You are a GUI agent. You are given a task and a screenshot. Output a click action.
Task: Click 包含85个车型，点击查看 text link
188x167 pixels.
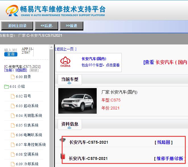pyautogui.click(x=100, y=65)
